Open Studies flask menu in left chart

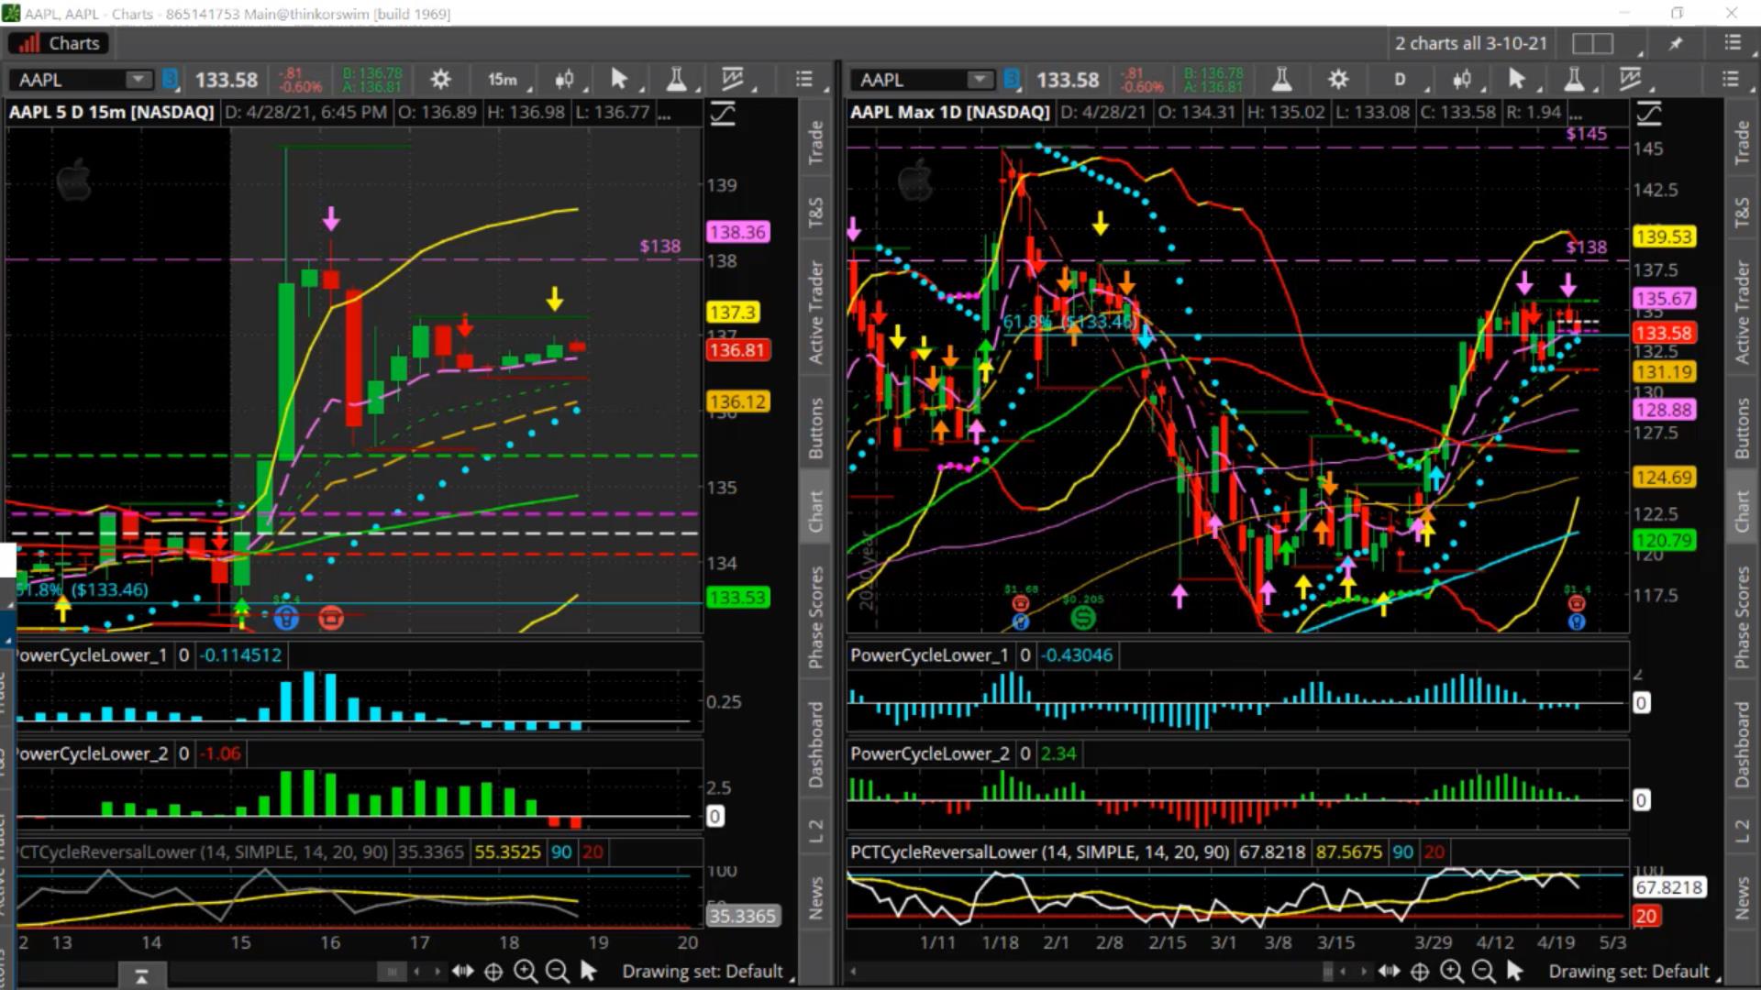pyautogui.click(x=676, y=80)
